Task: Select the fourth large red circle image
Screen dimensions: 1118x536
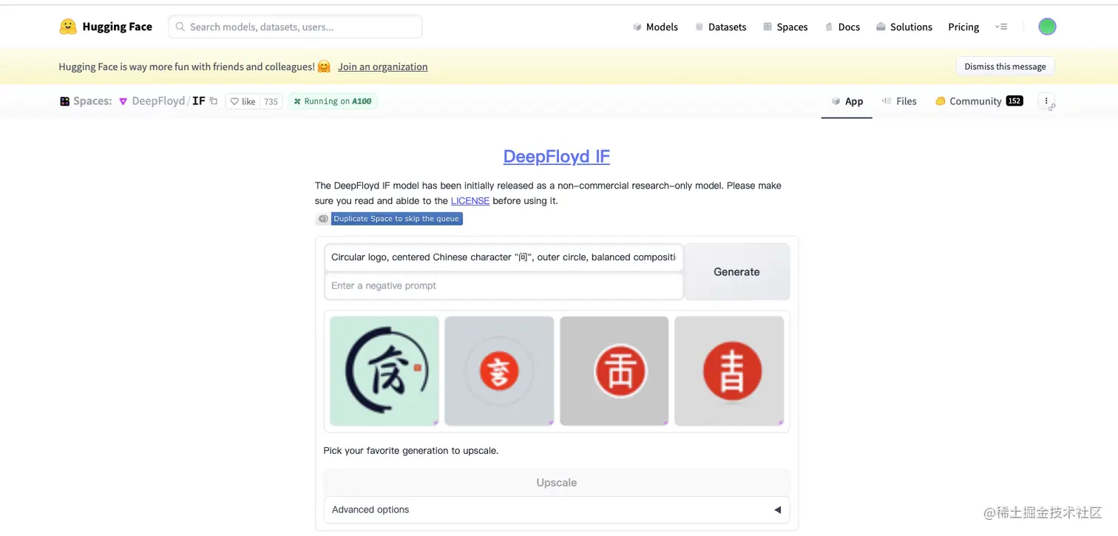Action: point(729,371)
